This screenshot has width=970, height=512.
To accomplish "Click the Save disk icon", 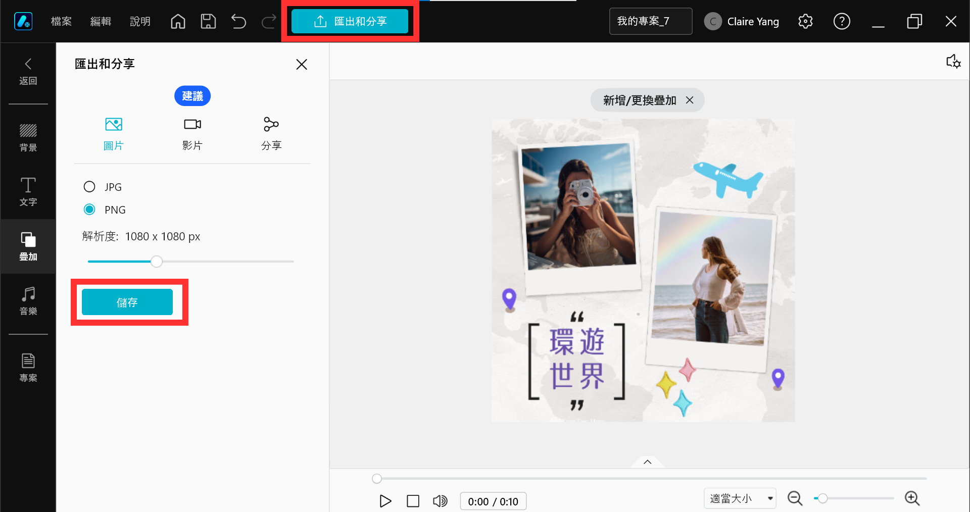I will pyautogui.click(x=208, y=21).
